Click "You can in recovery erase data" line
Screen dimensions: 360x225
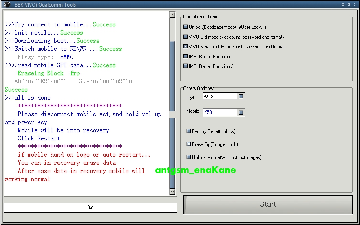(x=67, y=163)
